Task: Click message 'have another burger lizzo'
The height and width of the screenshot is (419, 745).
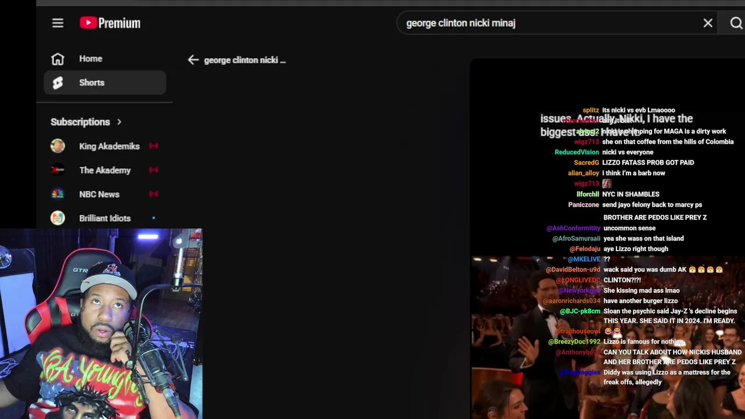Action: pos(641,301)
